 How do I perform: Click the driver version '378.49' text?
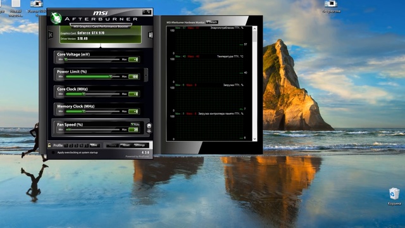pos(83,39)
